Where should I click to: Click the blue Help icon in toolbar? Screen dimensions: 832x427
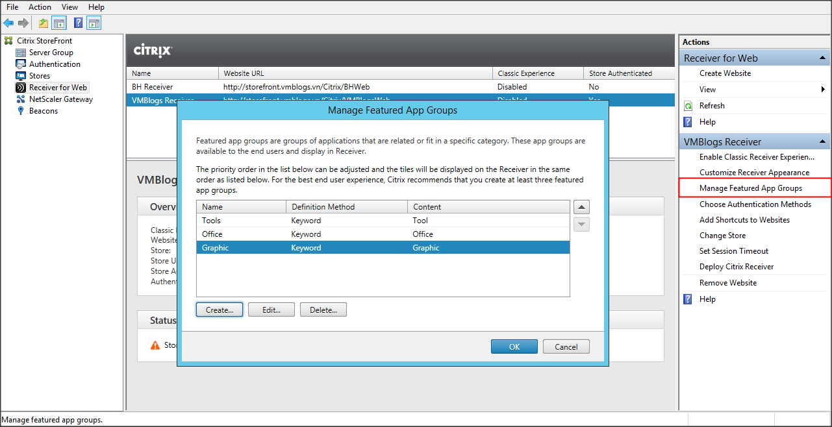[x=78, y=23]
